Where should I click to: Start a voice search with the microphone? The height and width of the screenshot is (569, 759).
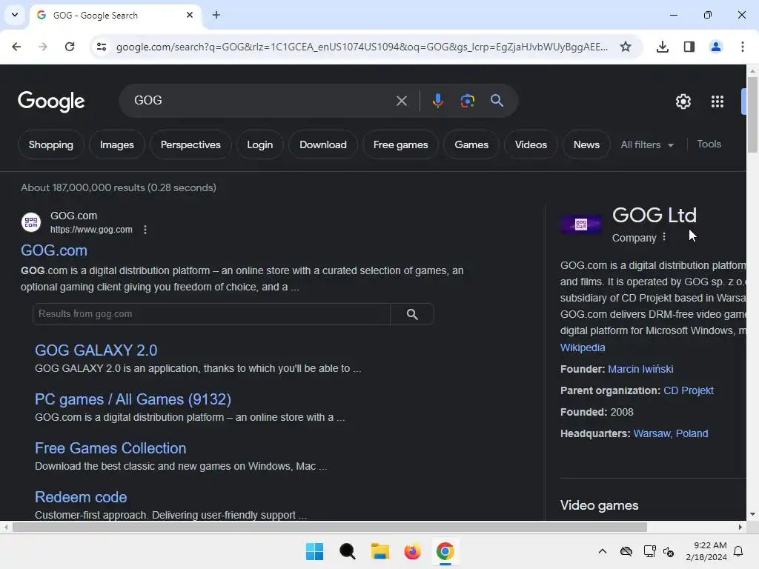click(437, 101)
